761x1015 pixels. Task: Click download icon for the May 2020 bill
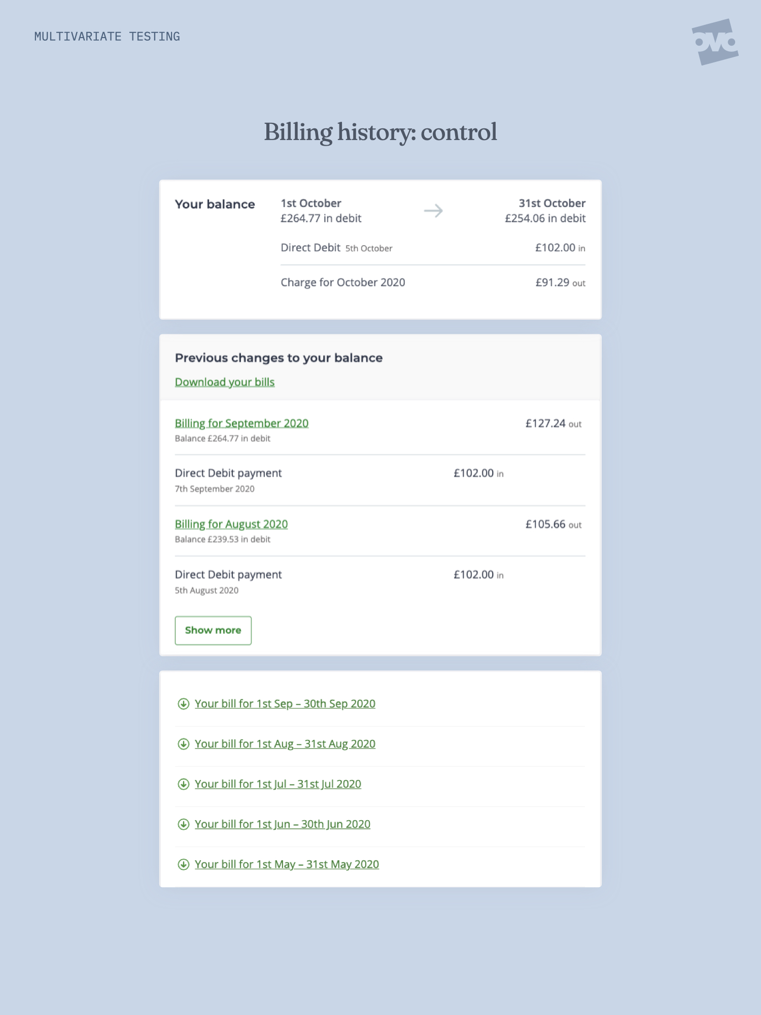click(x=183, y=864)
